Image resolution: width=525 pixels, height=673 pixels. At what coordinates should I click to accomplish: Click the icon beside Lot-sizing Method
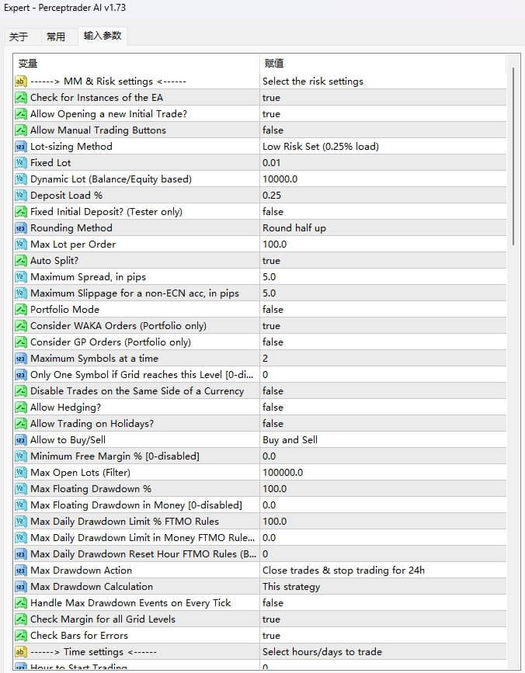tap(21, 147)
